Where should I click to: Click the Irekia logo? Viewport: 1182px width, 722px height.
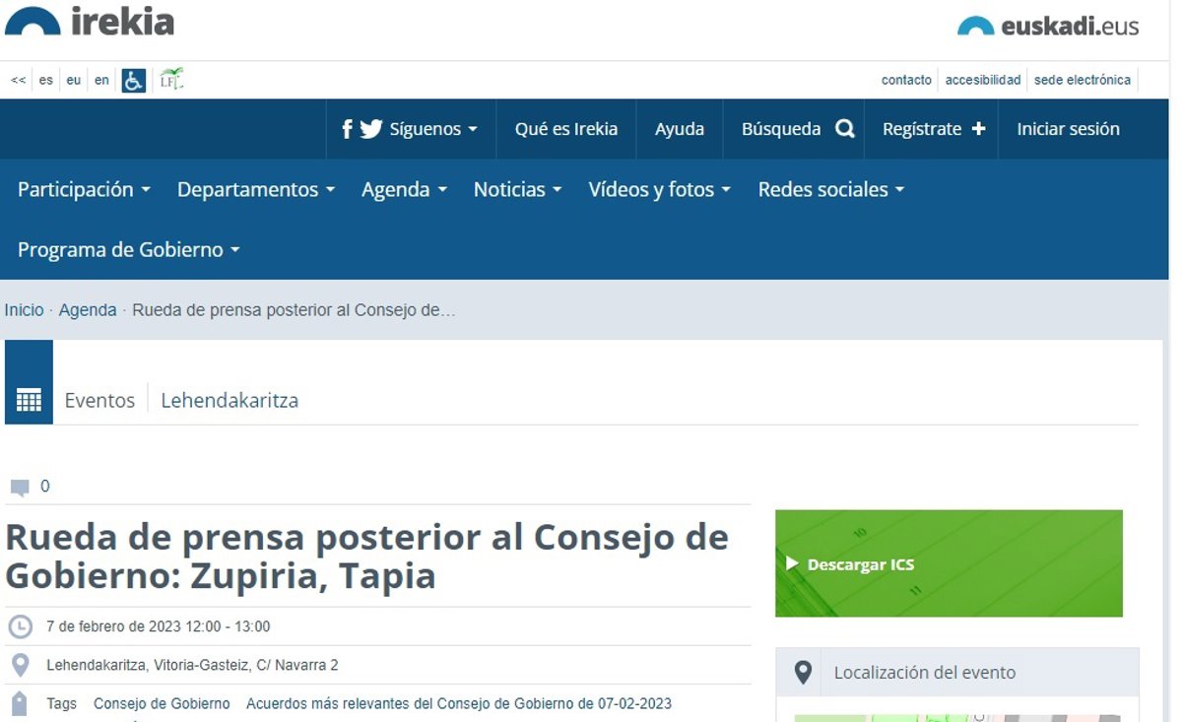tap(90, 22)
